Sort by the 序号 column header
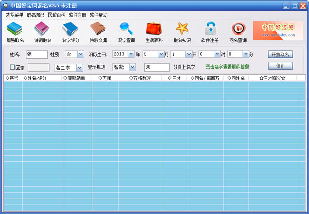The height and width of the screenshot is (214, 309). point(13,78)
